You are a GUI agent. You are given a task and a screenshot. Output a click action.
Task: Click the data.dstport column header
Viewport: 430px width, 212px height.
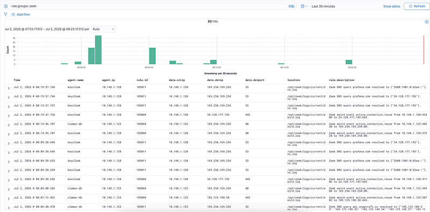tap(255, 81)
